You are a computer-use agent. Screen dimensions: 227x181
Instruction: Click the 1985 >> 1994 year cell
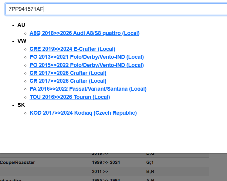point(106,179)
